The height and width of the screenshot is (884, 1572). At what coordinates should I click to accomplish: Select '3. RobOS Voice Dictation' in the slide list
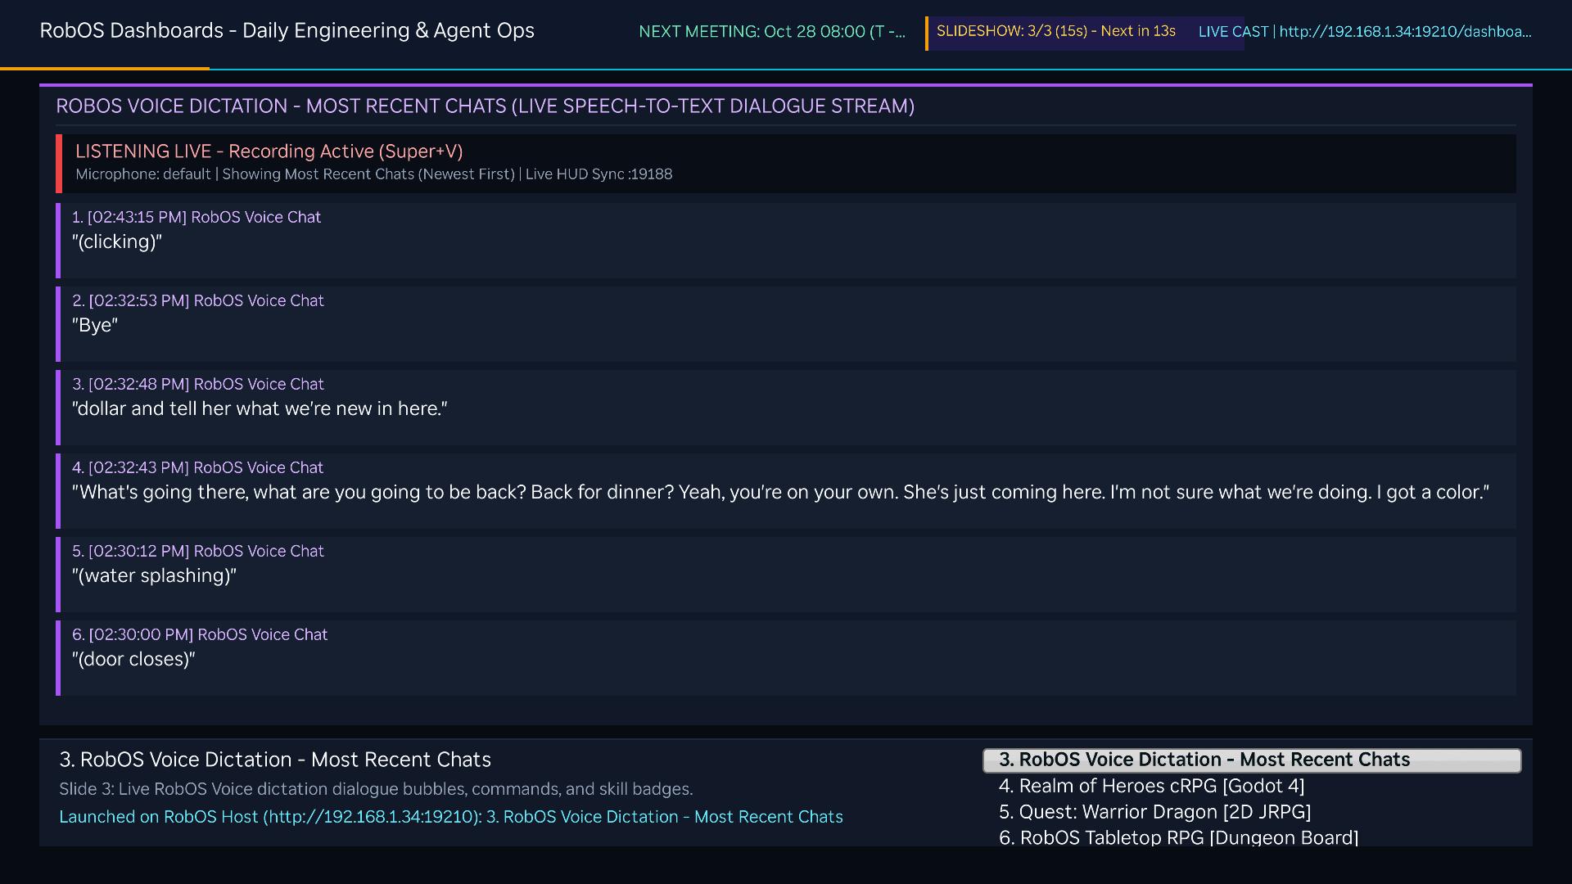tap(1252, 760)
